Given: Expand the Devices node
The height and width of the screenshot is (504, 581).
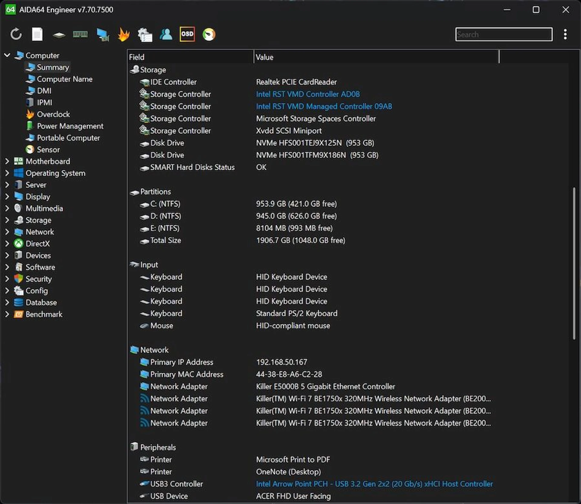Looking at the screenshot, I should [x=7, y=255].
